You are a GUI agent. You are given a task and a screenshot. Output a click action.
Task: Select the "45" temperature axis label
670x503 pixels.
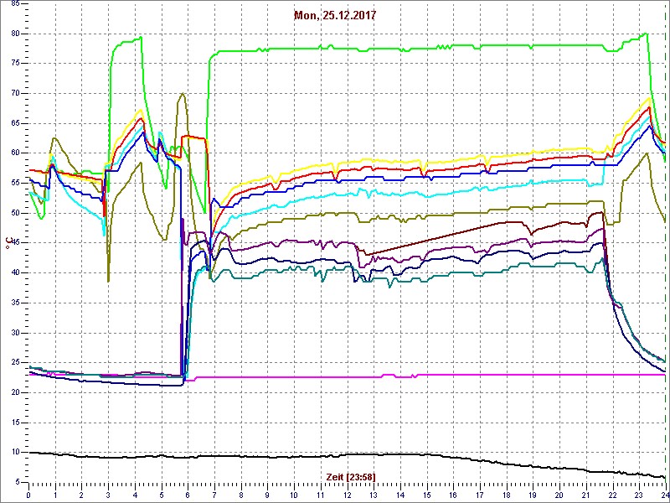[14, 243]
